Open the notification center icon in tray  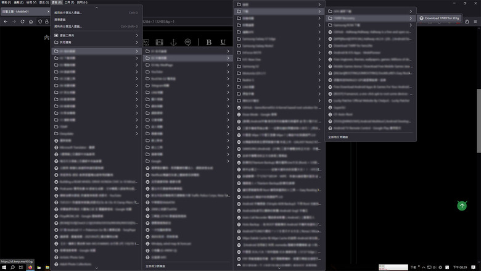[x=474, y=267]
